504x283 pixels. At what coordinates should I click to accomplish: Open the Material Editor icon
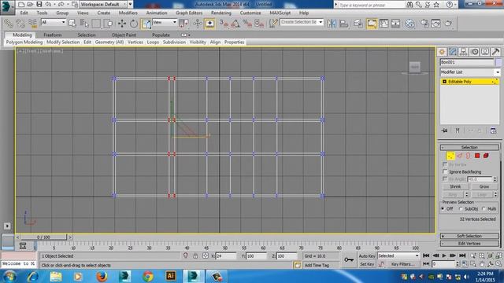[409, 24]
